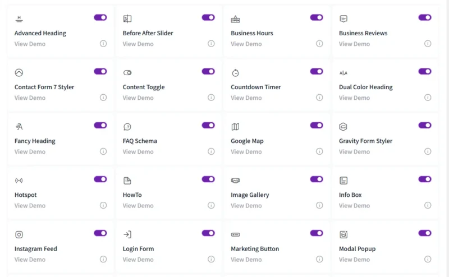Turn off the Content Toggle switch
This screenshot has width=449, height=277.
(208, 71)
